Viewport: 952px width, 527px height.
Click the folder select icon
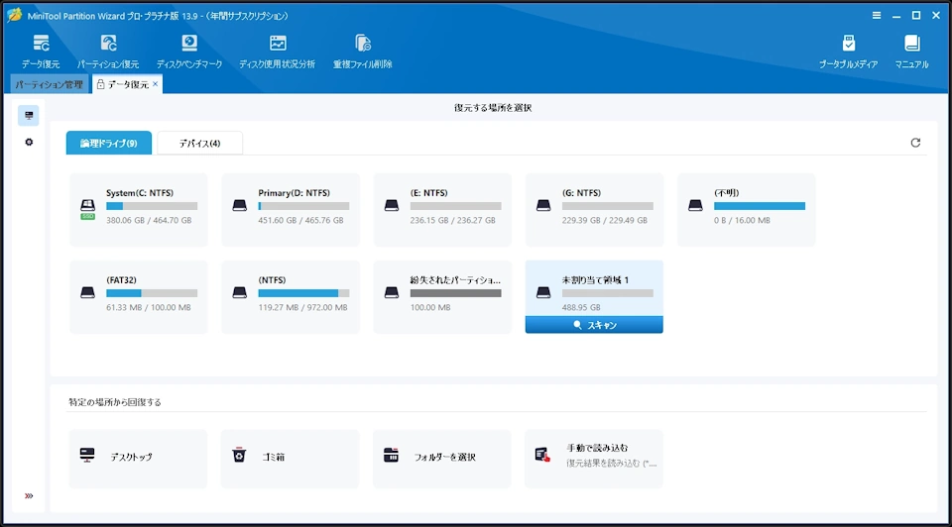click(x=391, y=455)
